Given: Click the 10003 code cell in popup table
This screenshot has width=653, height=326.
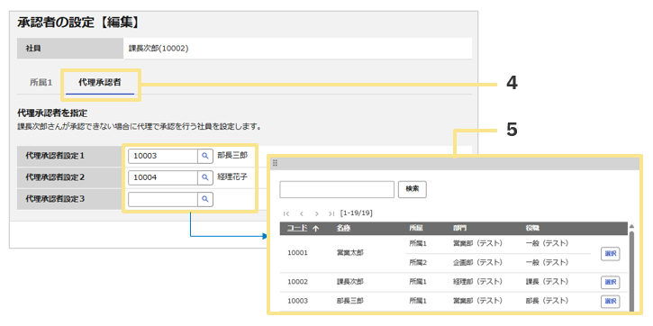Looking at the screenshot, I should (x=298, y=301).
